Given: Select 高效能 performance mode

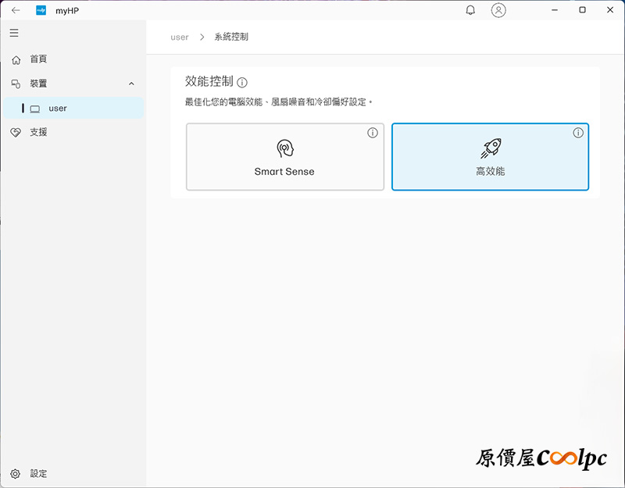Looking at the screenshot, I should 491,157.
